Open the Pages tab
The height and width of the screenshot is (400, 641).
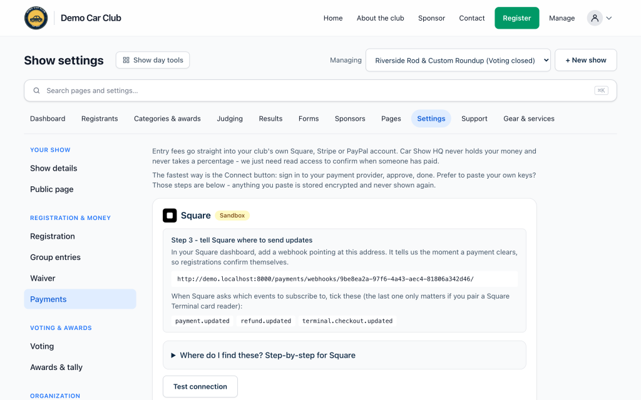pos(391,119)
